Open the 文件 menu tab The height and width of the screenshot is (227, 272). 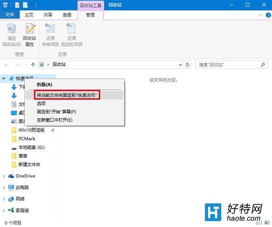pyautogui.click(x=10, y=15)
